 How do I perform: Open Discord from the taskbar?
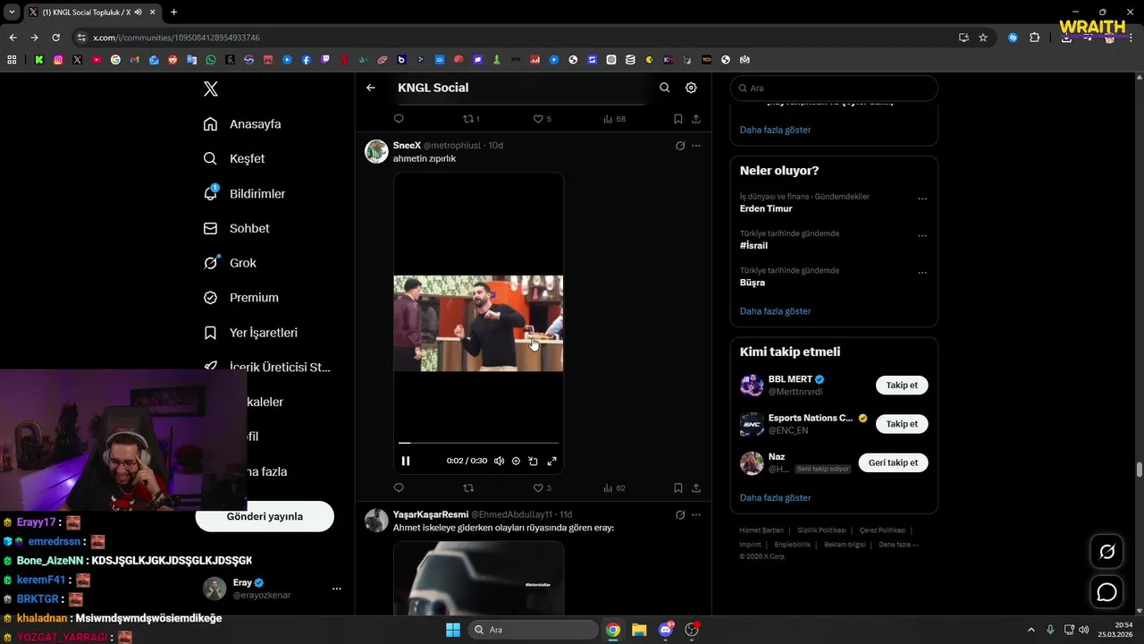tap(666, 630)
